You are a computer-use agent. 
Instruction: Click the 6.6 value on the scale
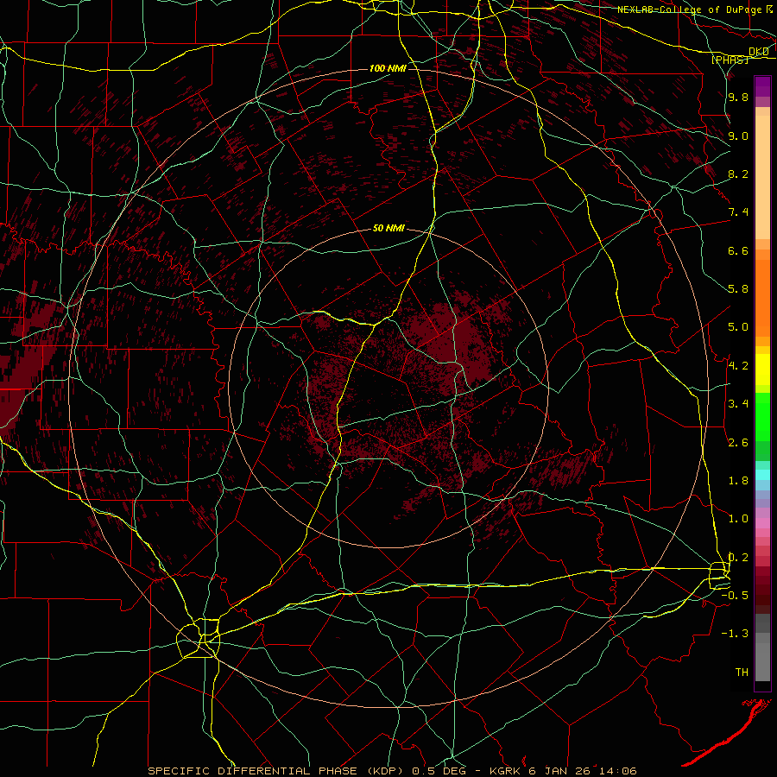(738, 250)
